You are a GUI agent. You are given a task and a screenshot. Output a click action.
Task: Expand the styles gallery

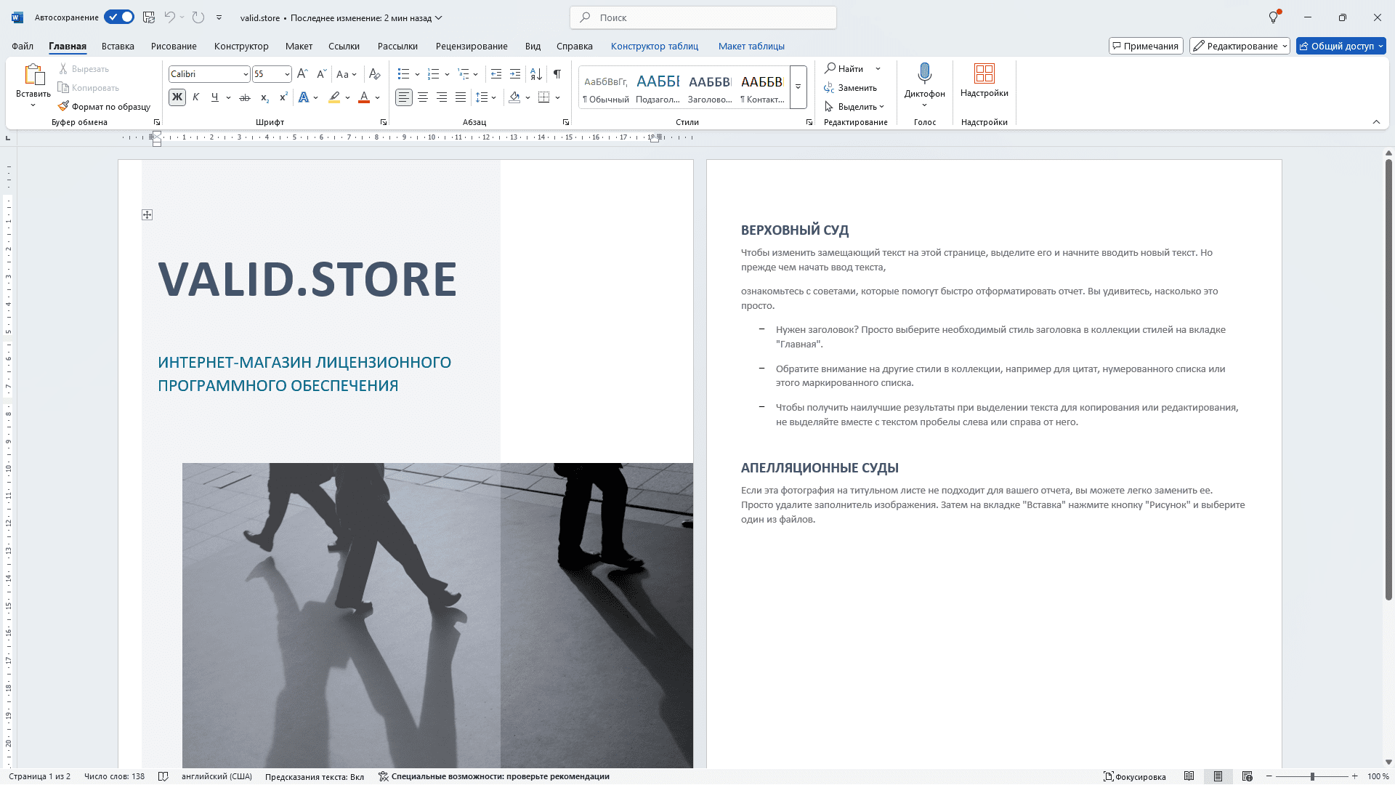(798, 87)
